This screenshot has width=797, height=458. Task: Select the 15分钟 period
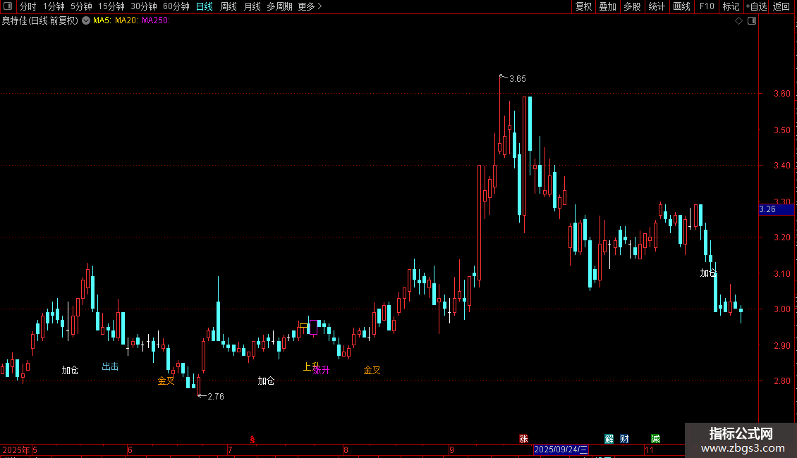[111, 6]
